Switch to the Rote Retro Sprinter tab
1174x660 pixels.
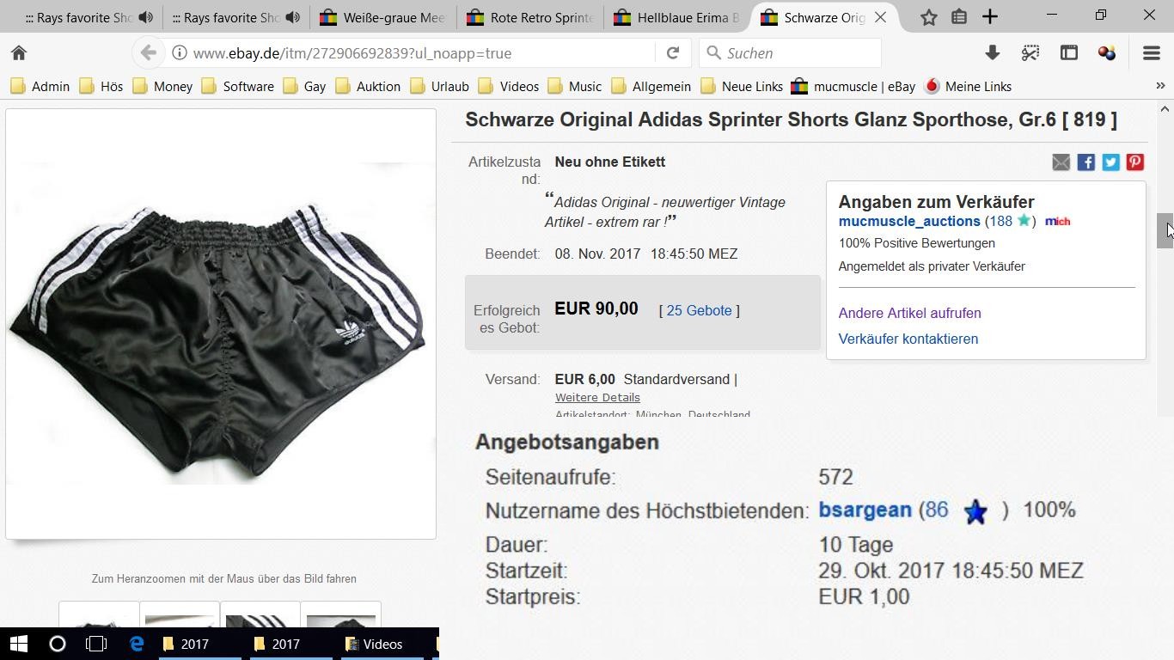click(531, 17)
